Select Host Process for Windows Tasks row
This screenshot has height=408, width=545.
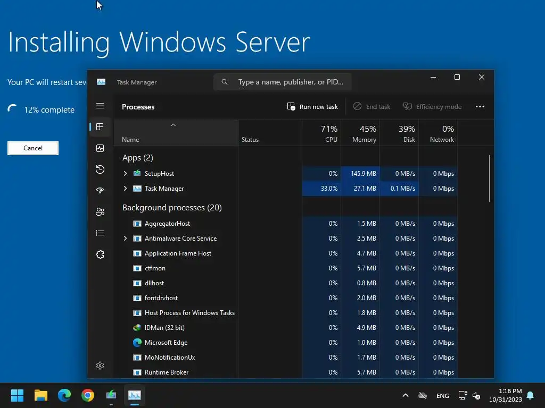[286, 312]
